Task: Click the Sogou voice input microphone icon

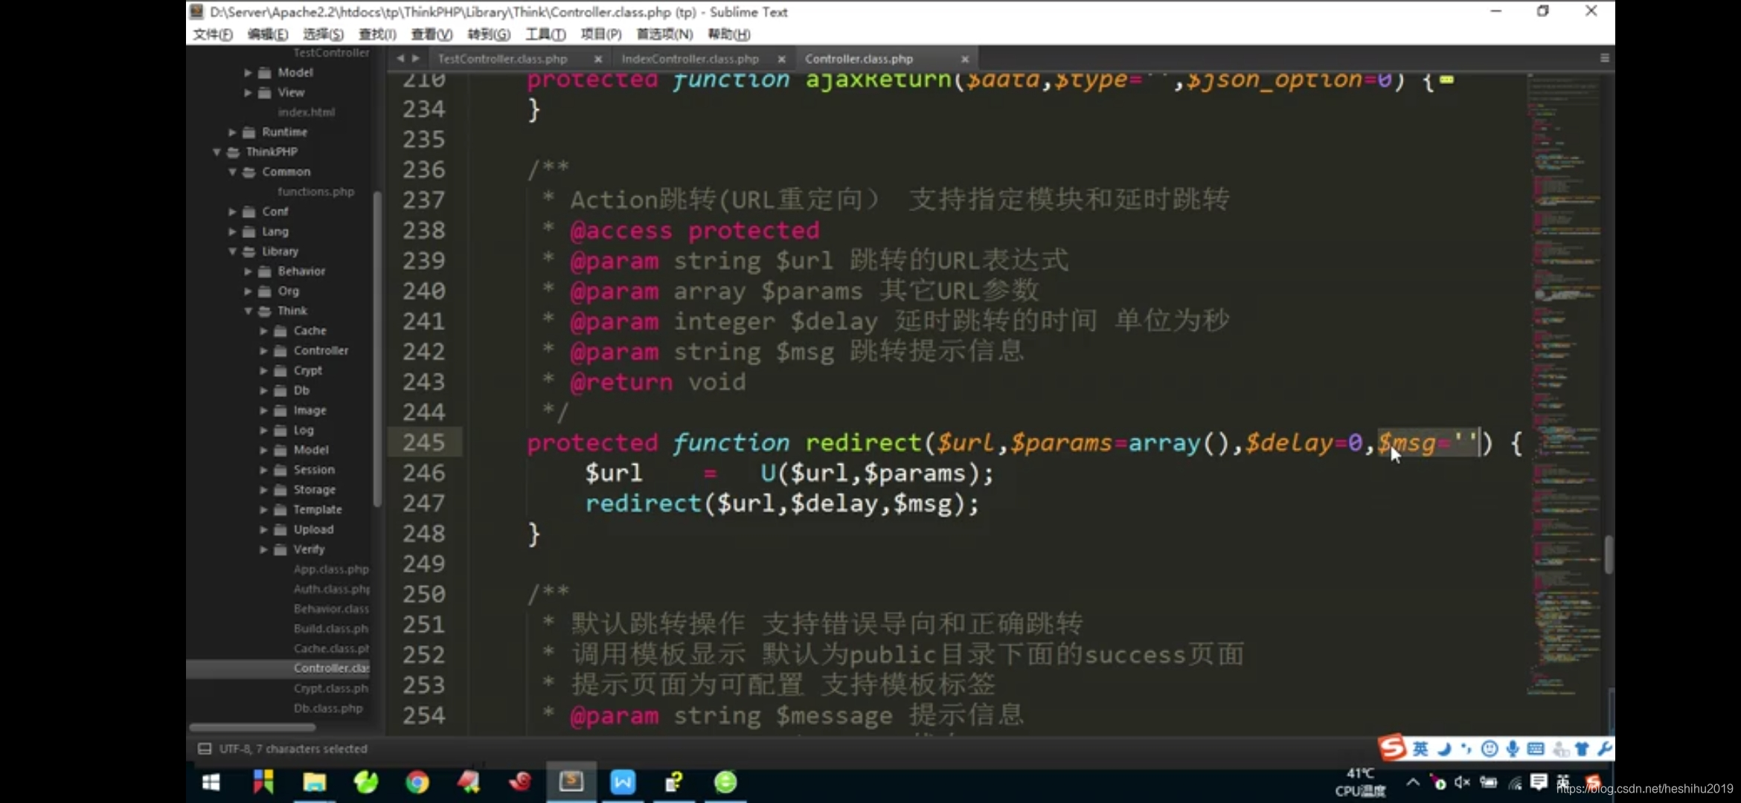Action: coord(1513,749)
